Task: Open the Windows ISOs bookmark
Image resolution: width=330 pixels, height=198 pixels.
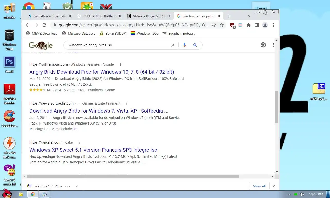Action: (144, 33)
